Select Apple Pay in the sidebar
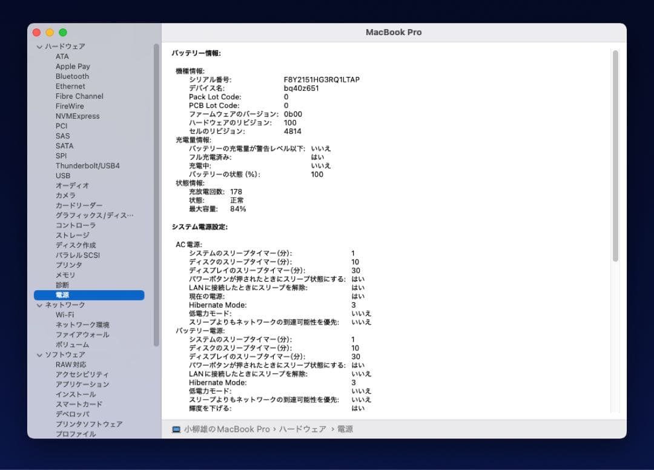Screen dimensions: 654x470 click(74, 66)
